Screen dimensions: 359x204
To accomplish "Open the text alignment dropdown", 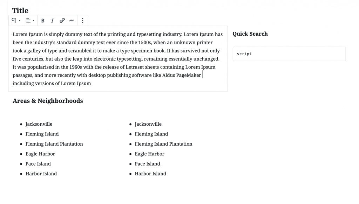I will coord(31,21).
